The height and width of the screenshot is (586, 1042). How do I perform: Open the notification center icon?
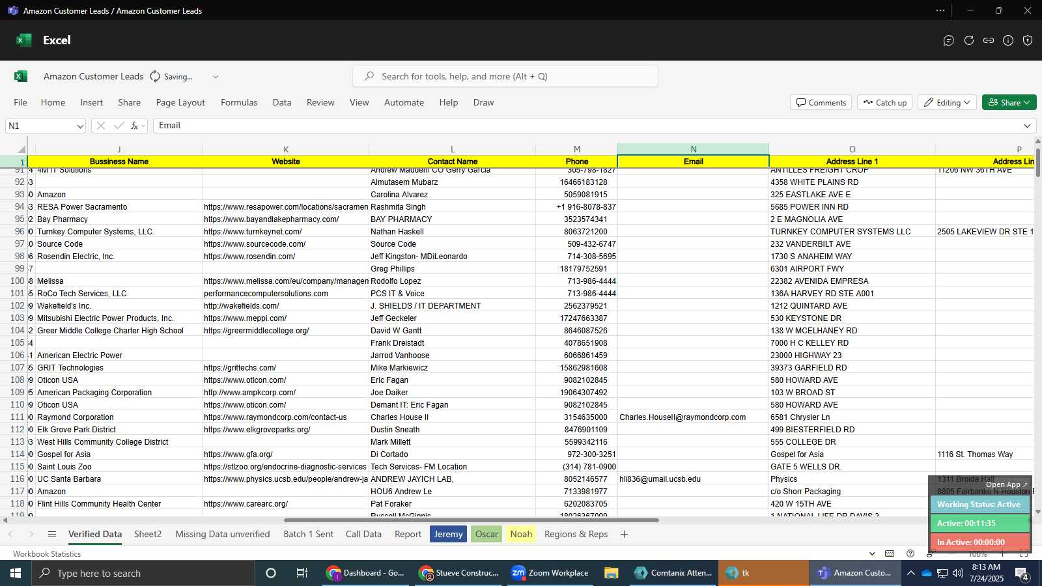1022,574
